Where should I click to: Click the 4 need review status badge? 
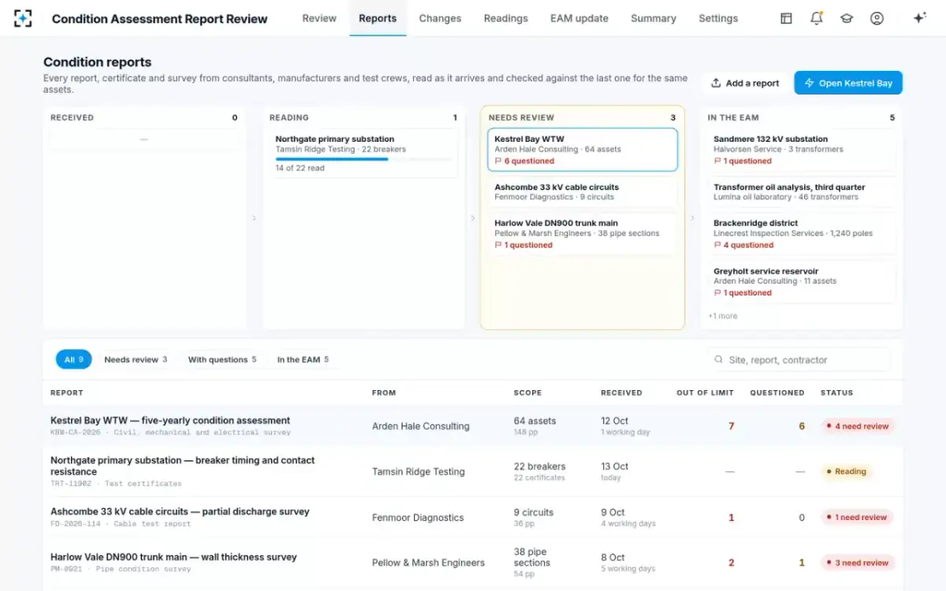(857, 426)
